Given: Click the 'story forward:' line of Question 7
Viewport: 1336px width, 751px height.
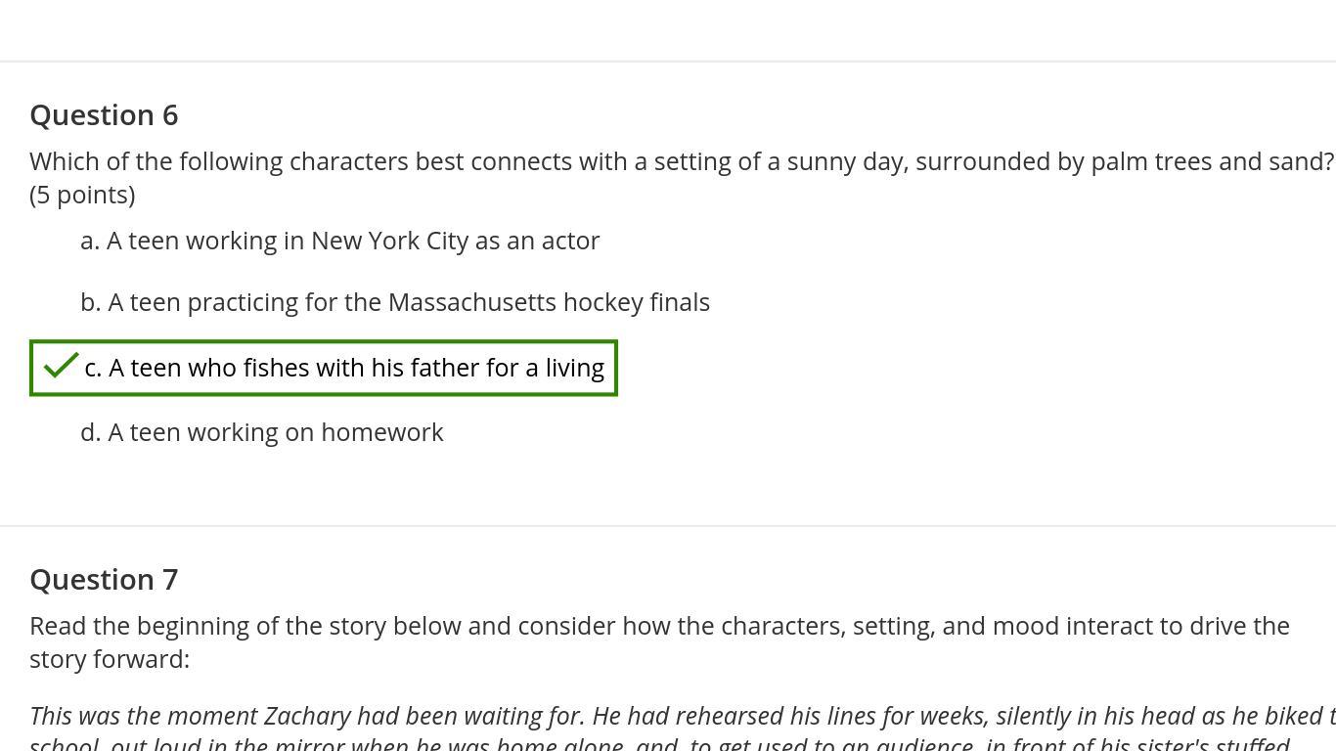Looking at the screenshot, I should click(110, 659).
